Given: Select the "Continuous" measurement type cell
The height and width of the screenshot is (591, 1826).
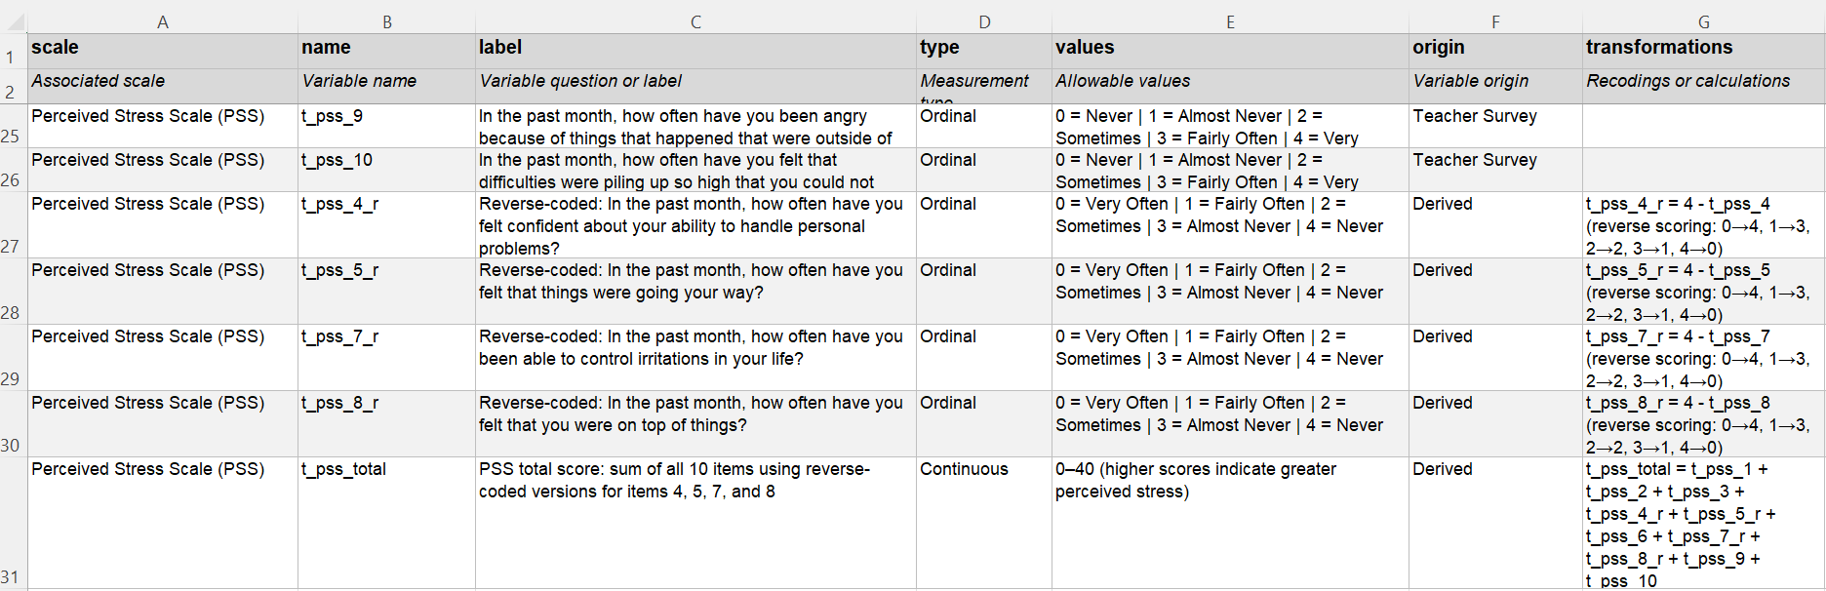Looking at the screenshot, I should pyautogui.click(x=984, y=522).
